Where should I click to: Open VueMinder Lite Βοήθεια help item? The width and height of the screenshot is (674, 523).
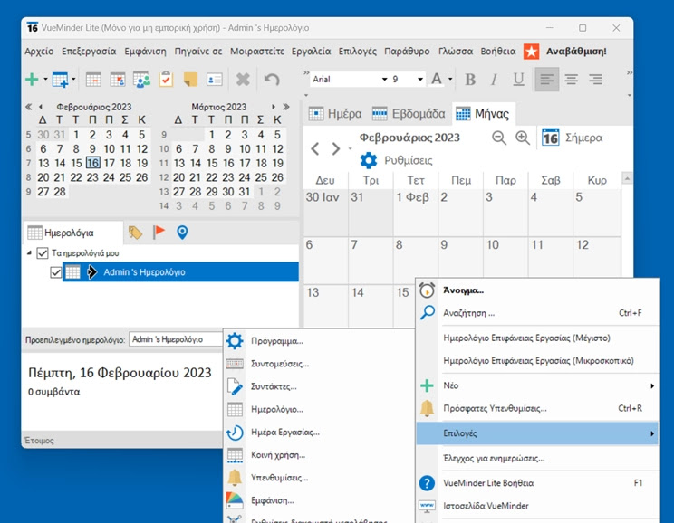[537, 483]
